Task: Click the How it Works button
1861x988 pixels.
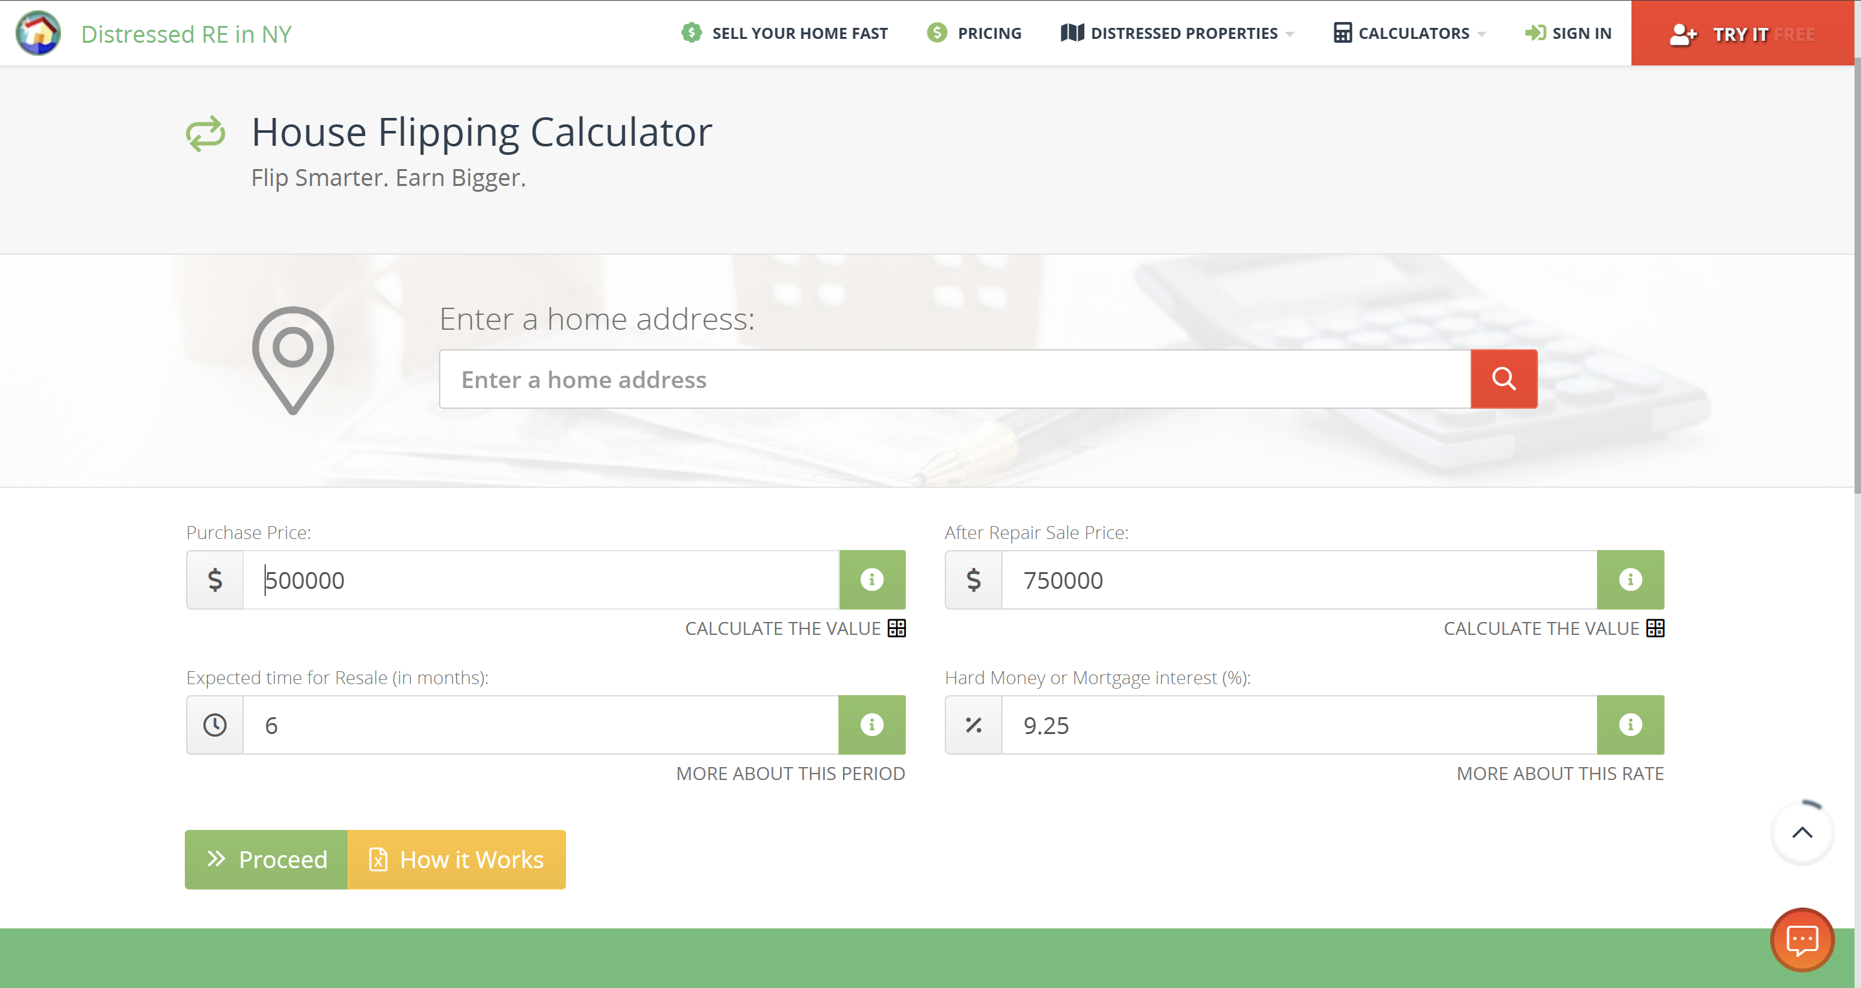Action: click(456, 860)
